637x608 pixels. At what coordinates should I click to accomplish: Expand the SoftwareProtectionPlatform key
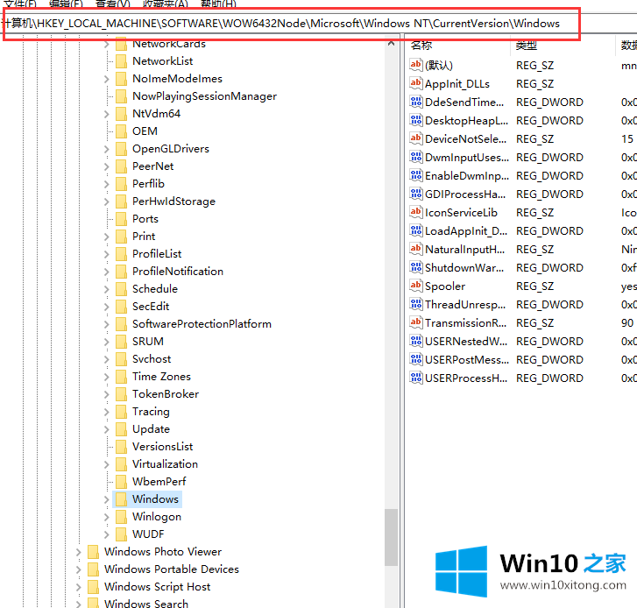pos(106,324)
